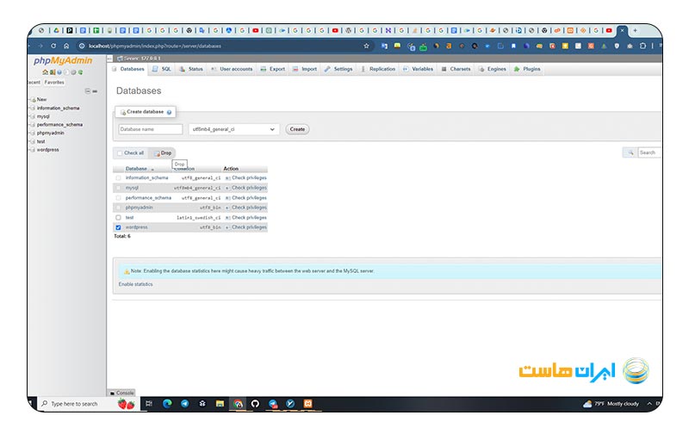Click the browser home icon

(x=66, y=46)
